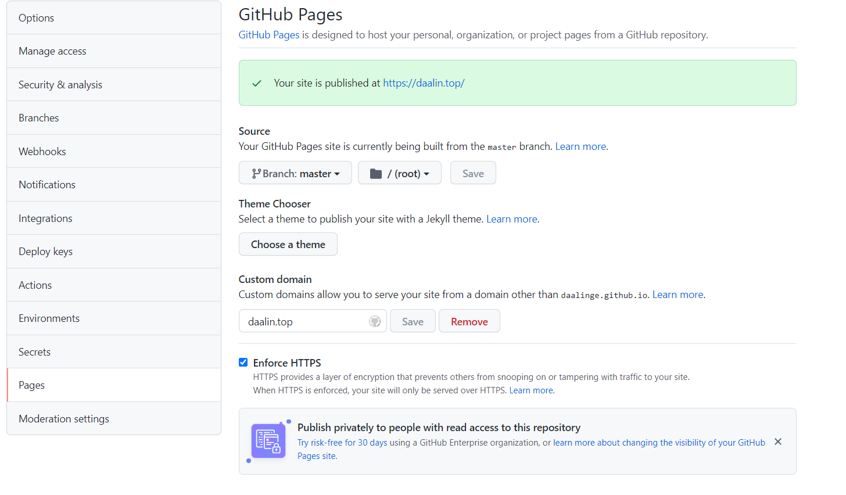
Task: Click the GitHub Pages intro link
Action: [x=269, y=35]
